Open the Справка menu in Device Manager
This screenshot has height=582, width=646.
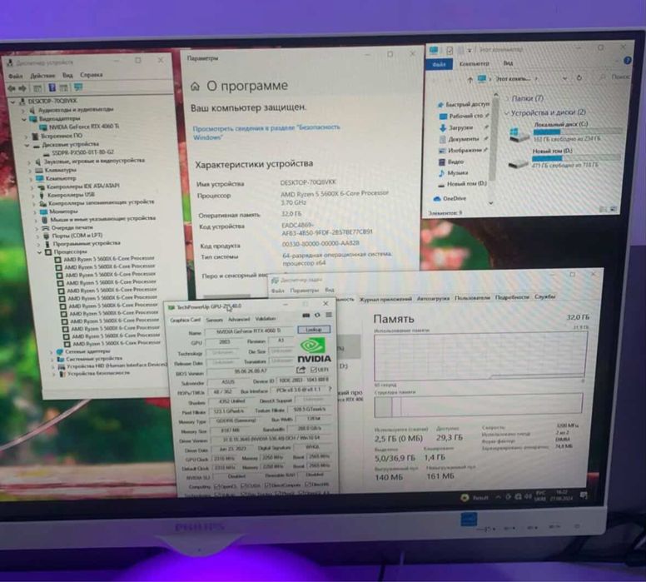91,75
